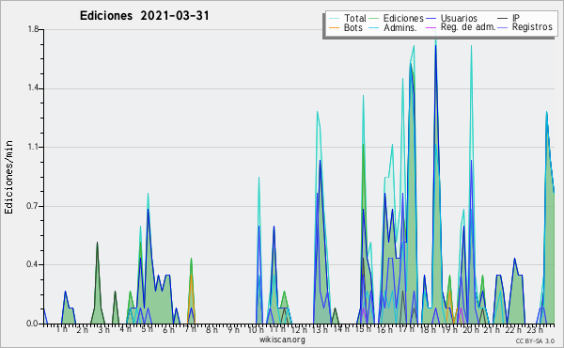Click the IP peak near 3 h
Screen dimensions: 564x348
(97, 243)
